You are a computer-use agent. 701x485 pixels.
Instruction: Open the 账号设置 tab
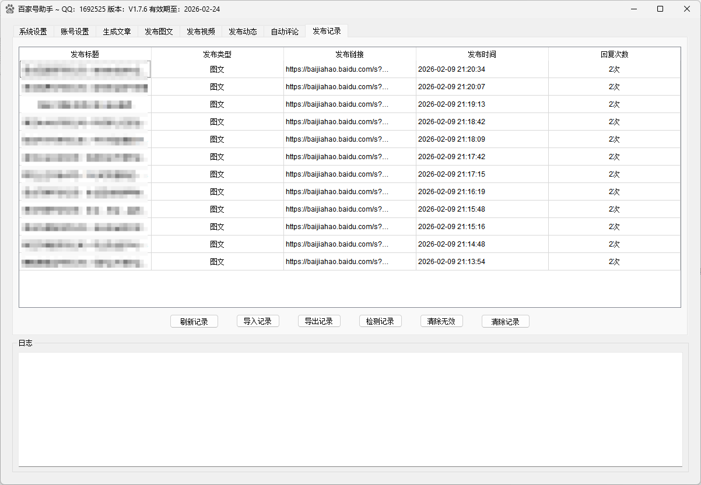pyautogui.click(x=75, y=31)
